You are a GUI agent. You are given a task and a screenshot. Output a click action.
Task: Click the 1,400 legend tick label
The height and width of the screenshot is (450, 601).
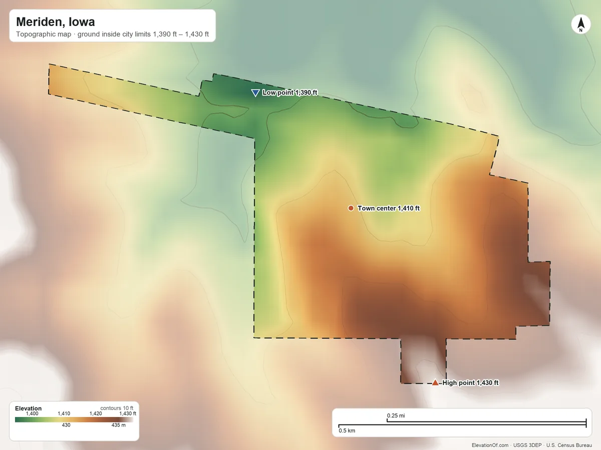[32, 413]
